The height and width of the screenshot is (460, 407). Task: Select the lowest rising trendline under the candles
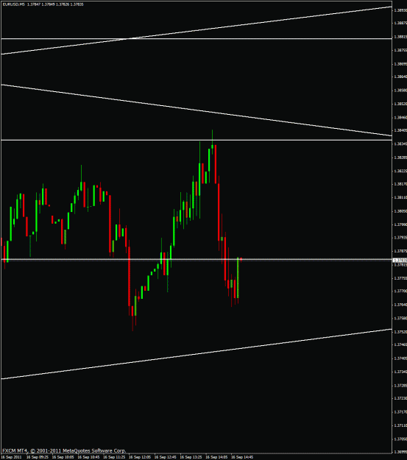pyautogui.click(x=197, y=354)
